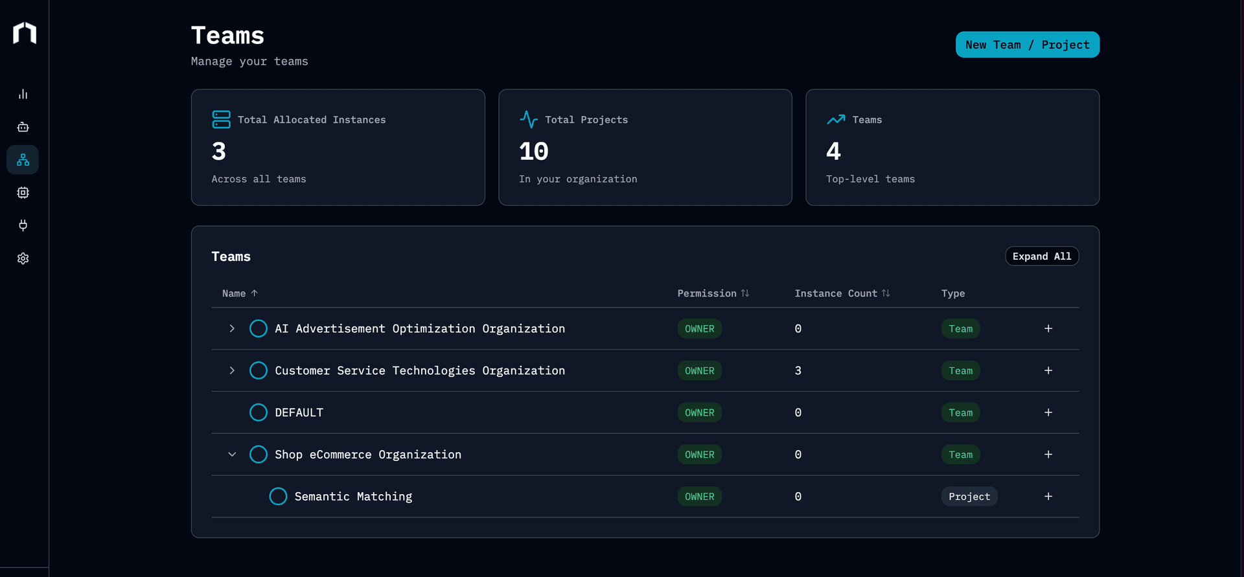The height and width of the screenshot is (577, 1244).
Task: Click plus icon in the DEFAULT row
Action: point(1048,413)
